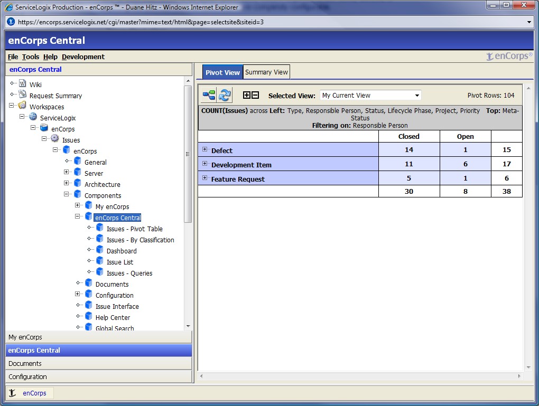
Task: Click the ServiceLogix globe icon
Action: point(33,117)
